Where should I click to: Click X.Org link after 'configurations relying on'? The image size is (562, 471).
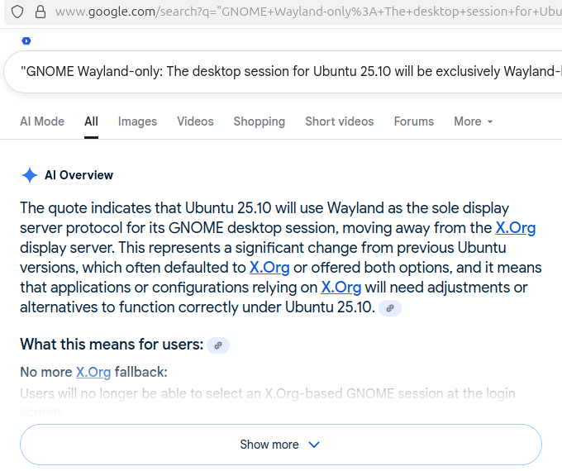click(341, 288)
